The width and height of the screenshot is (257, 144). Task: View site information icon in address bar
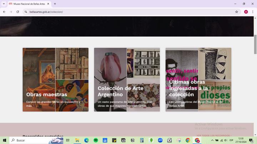click(x=26, y=12)
